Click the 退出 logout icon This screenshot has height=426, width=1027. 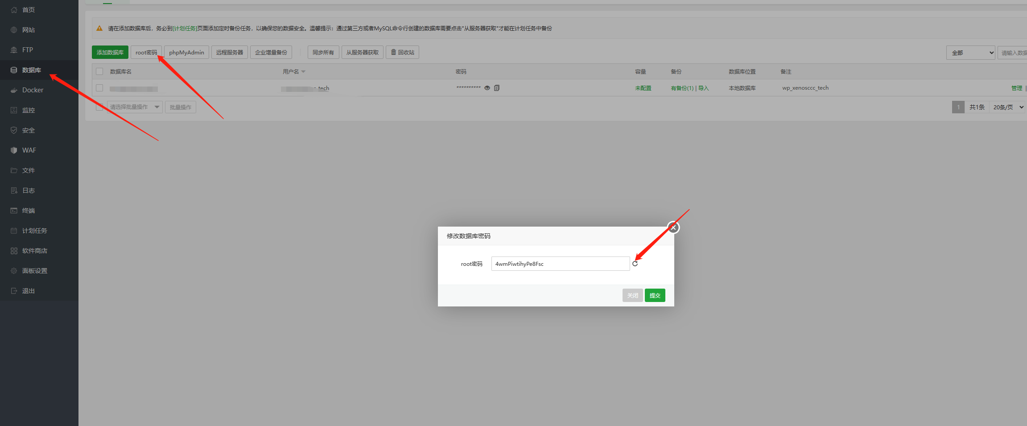[14, 291]
